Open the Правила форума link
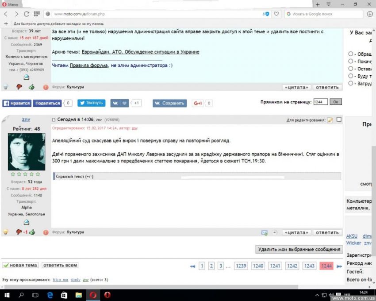This screenshot has height=301, width=376. [89, 65]
